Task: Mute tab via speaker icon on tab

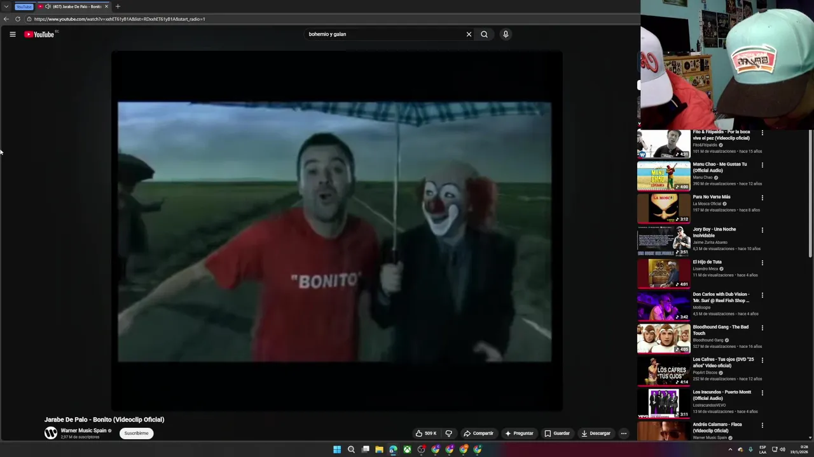Action: 48,6
